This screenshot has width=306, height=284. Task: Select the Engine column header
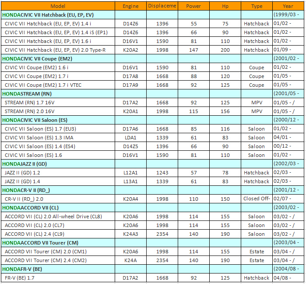130,6
